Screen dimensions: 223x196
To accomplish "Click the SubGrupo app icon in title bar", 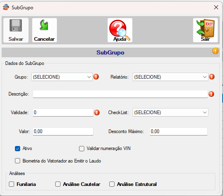I will 6,7.
